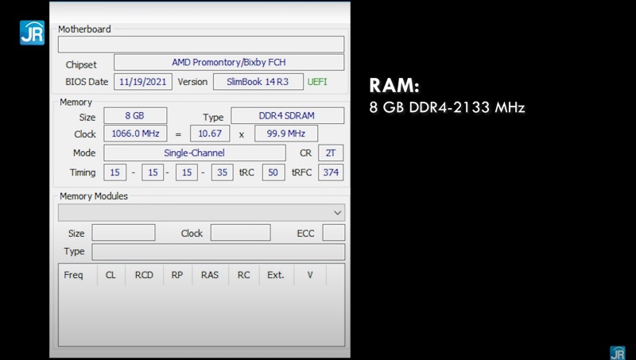Click the Chipset field showing AMD Promontory/Bixby FCH
The width and height of the screenshot is (636, 360).
tap(229, 62)
